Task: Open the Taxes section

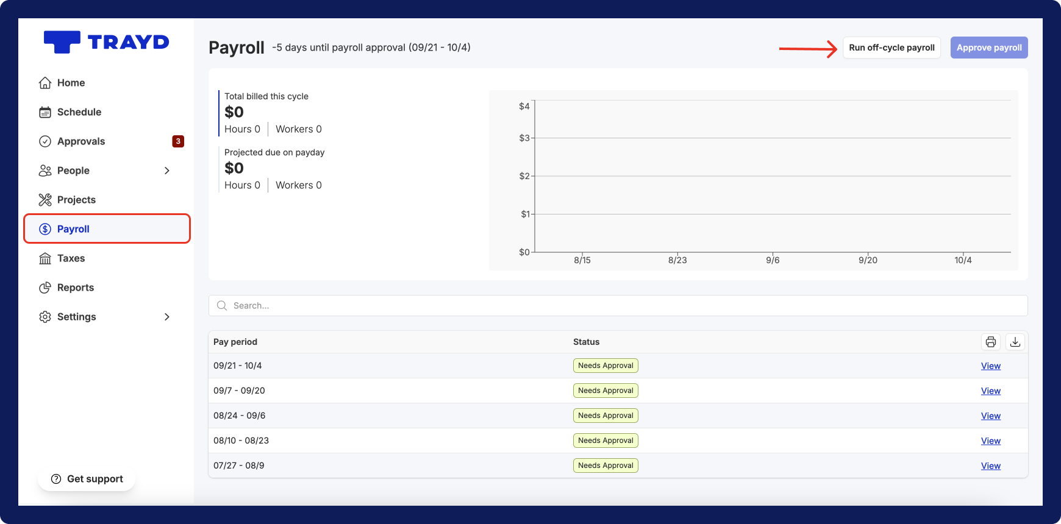Action: 71,258
